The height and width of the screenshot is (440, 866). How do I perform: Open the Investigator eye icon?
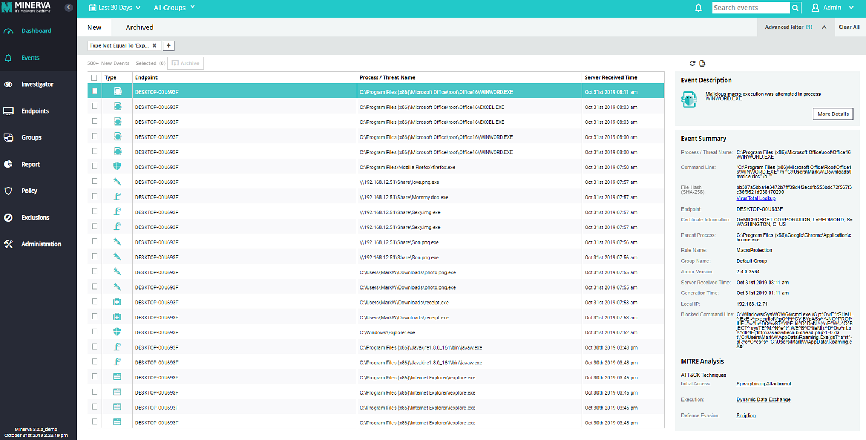coord(8,84)
